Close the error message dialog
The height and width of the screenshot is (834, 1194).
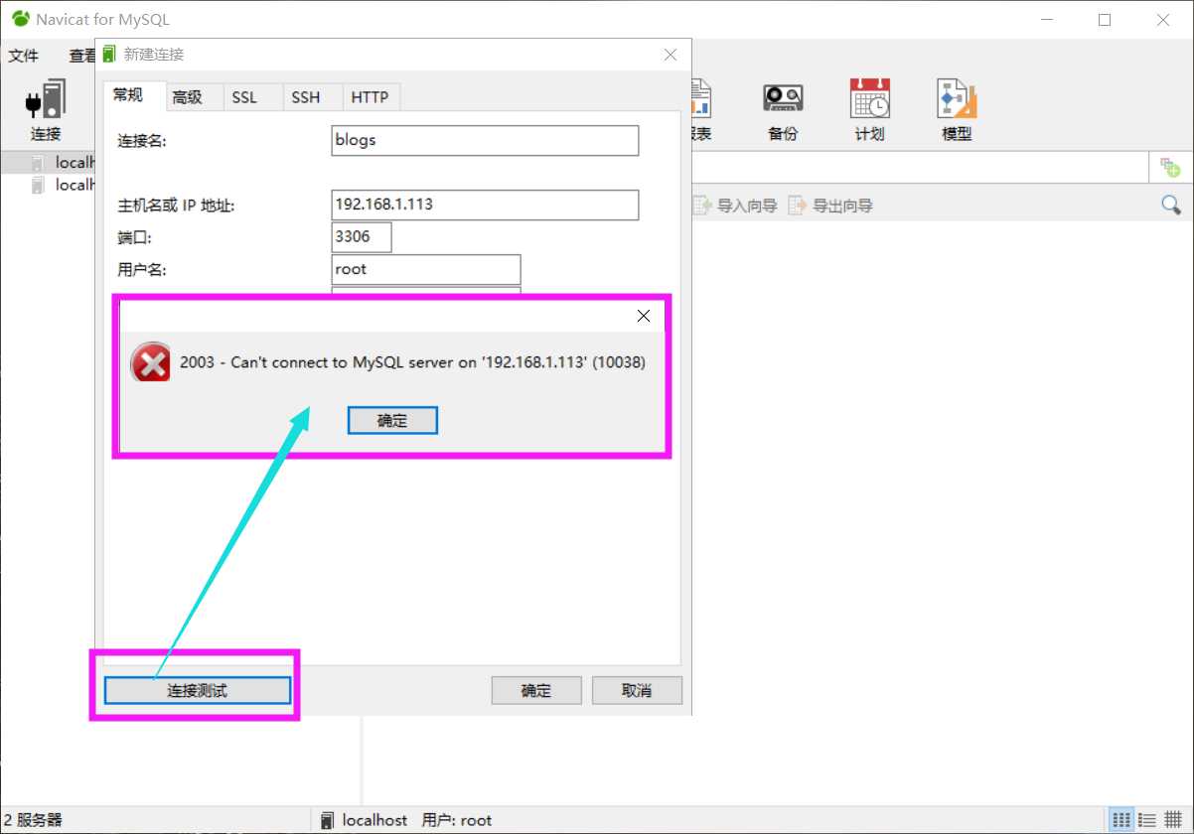click(644, 316)
